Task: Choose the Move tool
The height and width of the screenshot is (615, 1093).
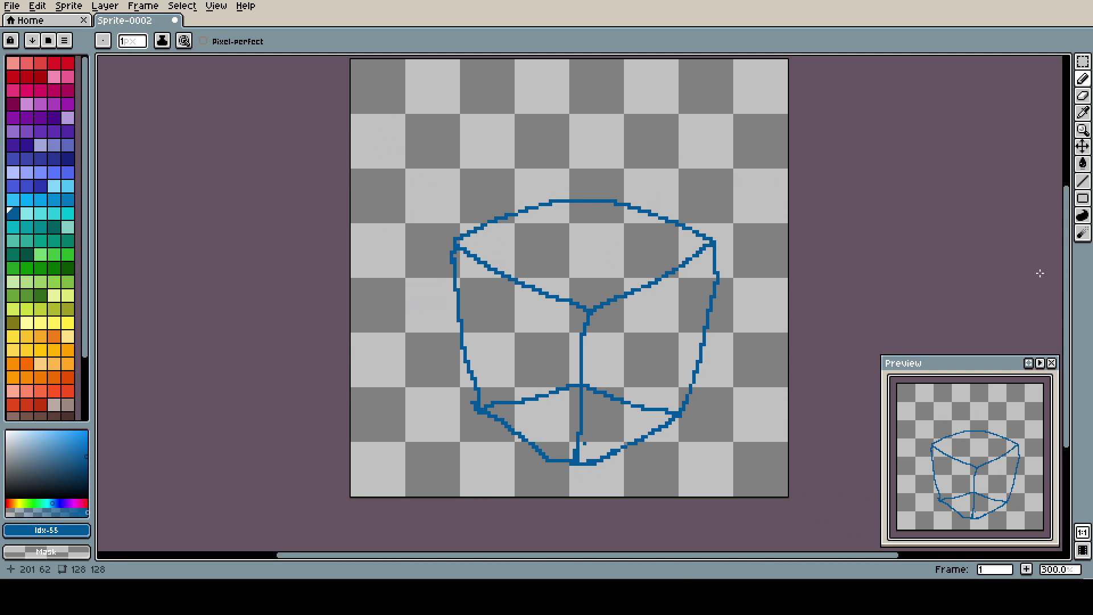Action: (x=1082, y=147)
